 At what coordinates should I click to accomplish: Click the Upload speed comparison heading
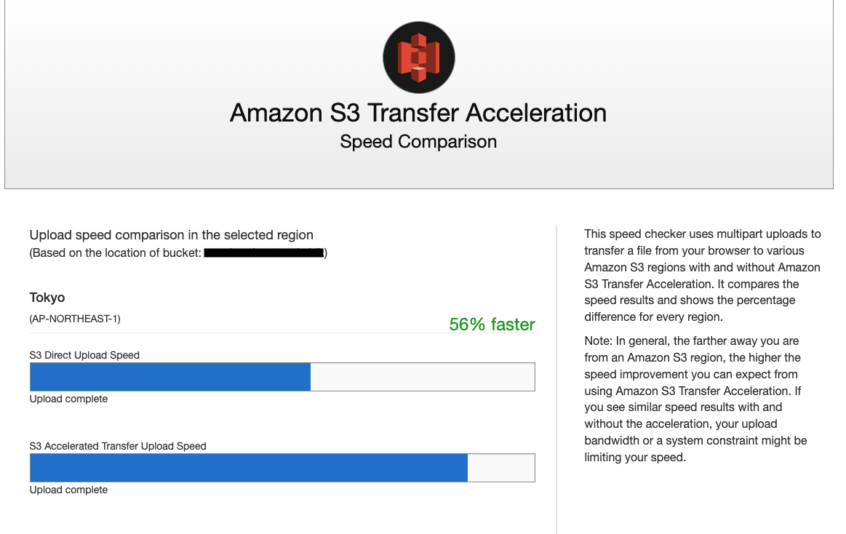click(x=171, y=234)
